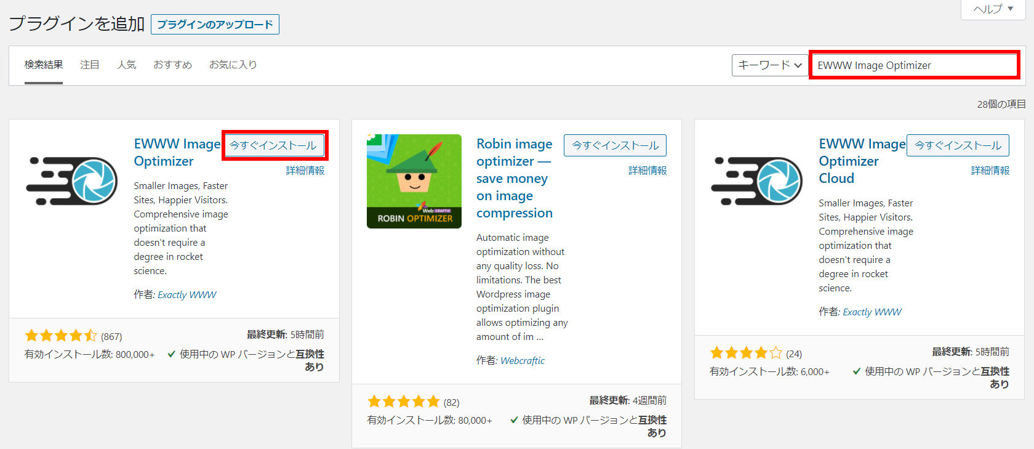Install EWWW Image Optimizer Cloud plugin
The width and height of the screenshot is (1034, 449).
pyautogui.click(x=958, y=145)
